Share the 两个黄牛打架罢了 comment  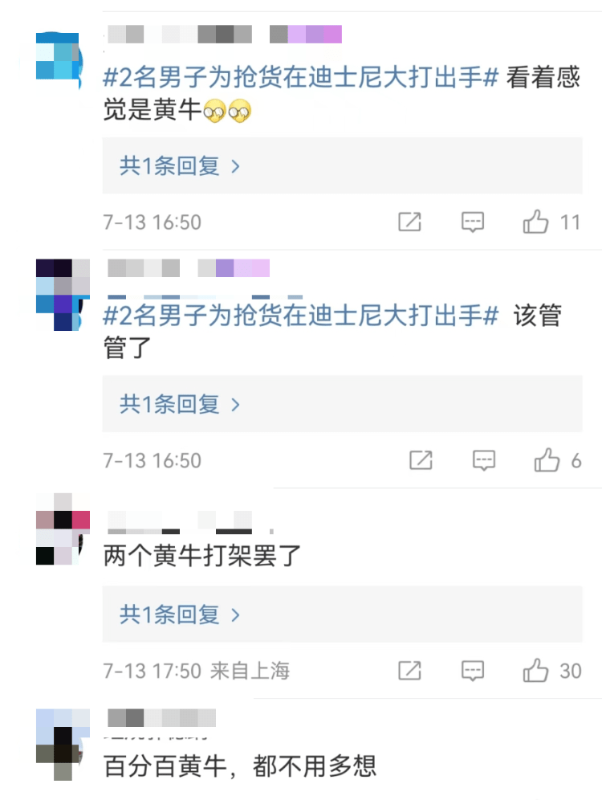(409, 671)
